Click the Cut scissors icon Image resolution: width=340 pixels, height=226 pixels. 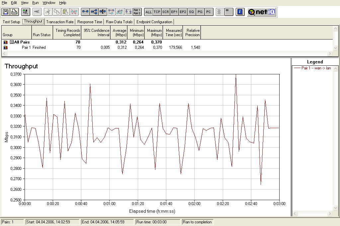pos(48,12)
